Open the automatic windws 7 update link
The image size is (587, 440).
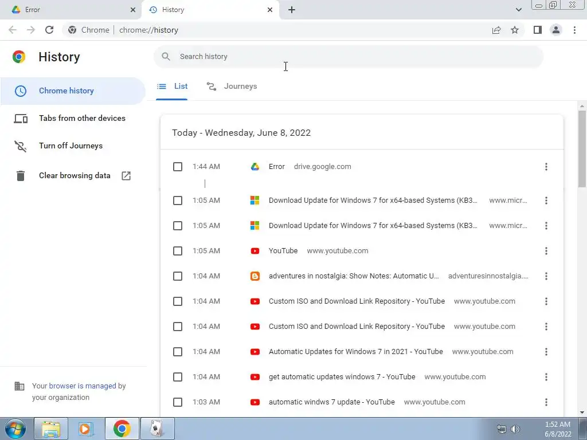332,402
